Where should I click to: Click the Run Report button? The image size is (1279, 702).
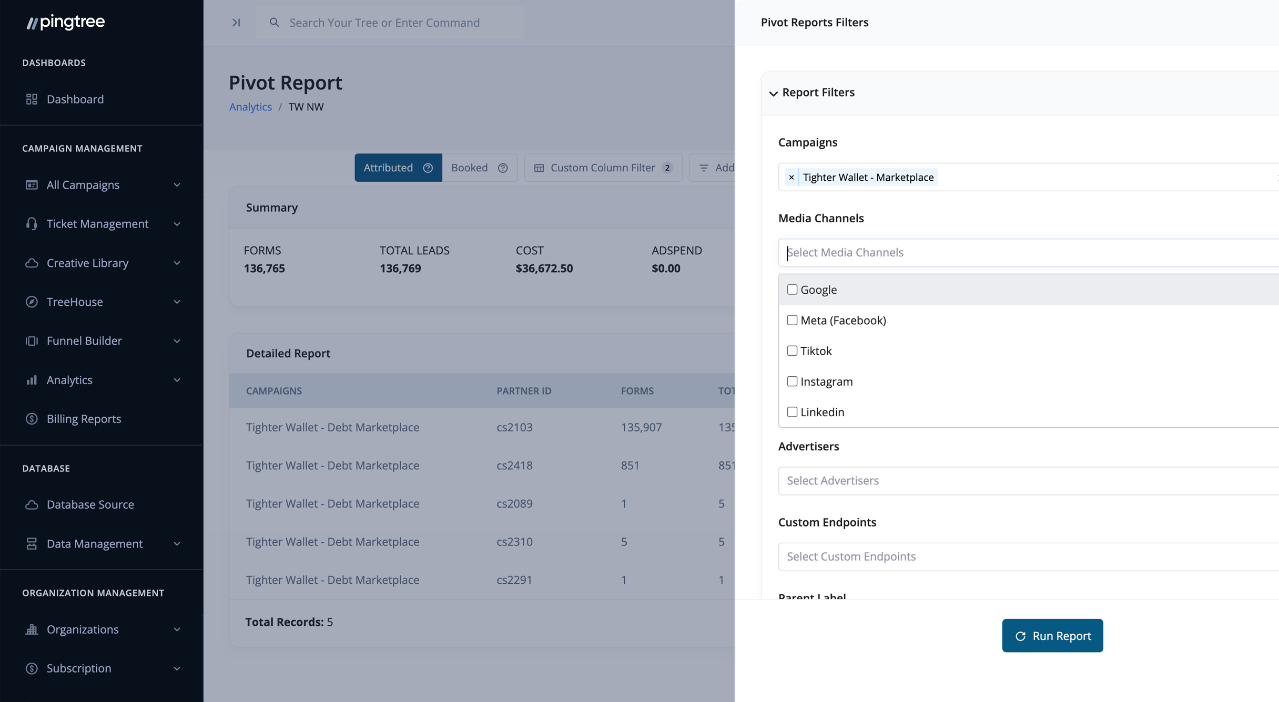pyautogui.click(x=1052, y=635)
